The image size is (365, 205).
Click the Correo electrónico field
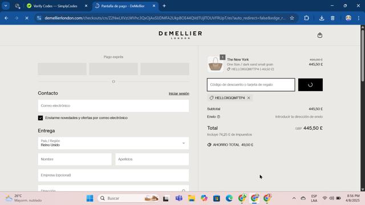pyautogui.click(x=113, y=106)
